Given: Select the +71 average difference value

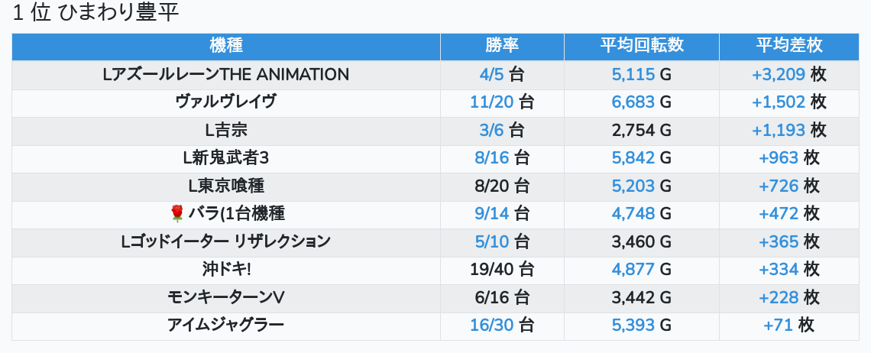Looking at the screenshot, I should [779, 325].
